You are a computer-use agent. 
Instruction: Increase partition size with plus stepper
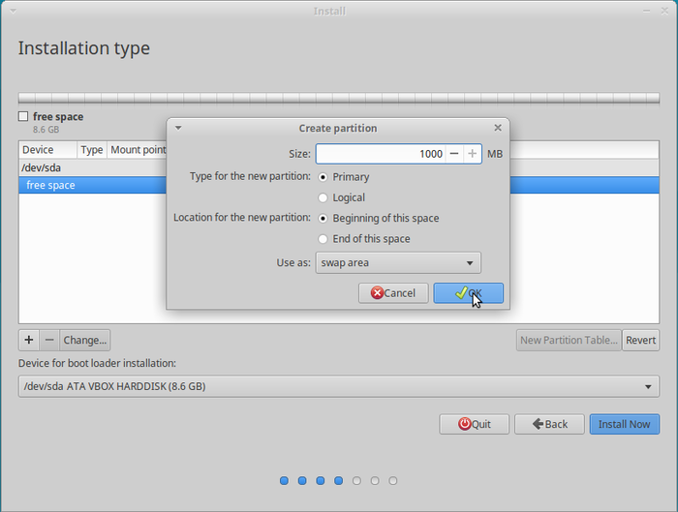(x=473, y=154)
